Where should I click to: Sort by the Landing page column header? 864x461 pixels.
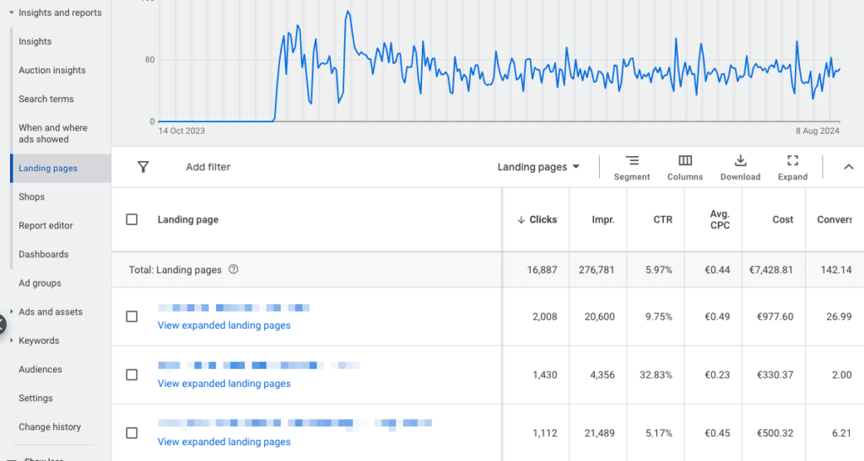(188, 219)
